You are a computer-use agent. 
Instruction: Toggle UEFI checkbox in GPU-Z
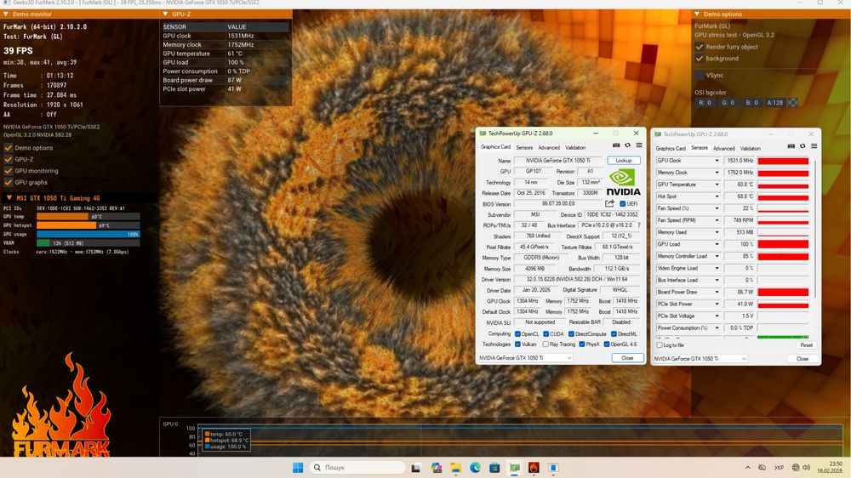623,204
